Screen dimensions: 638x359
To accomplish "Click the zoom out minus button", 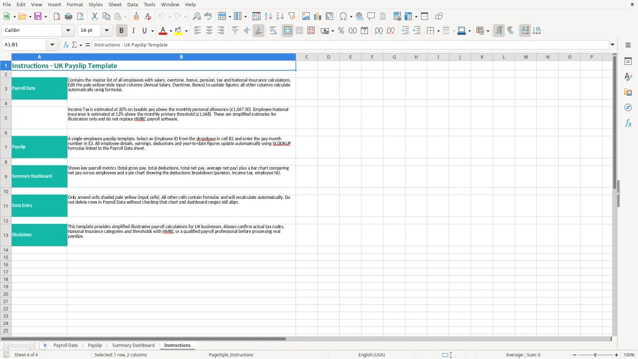I will pyautogui.click(x=575, y=355).
